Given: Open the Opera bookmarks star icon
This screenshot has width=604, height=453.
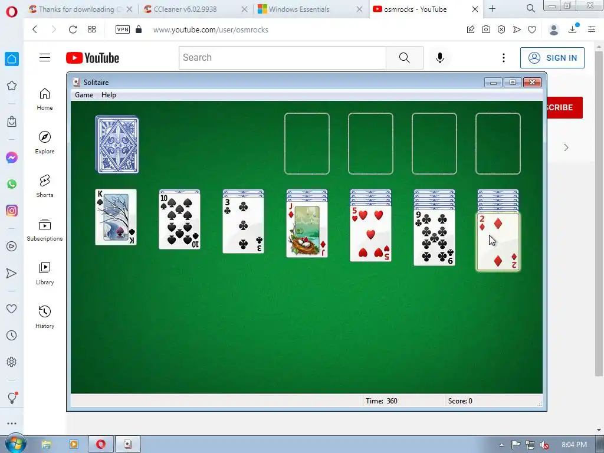Looking at the screenshot, I should (x=12, y=86).
